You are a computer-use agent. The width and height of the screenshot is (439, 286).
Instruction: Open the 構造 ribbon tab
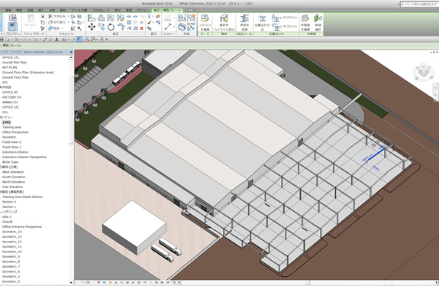(x=19, y=11)
